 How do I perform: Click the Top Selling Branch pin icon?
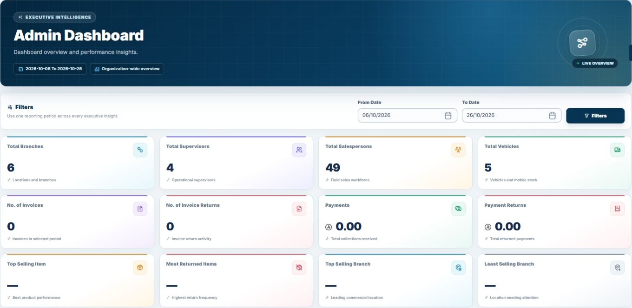(x=458, y=268)
